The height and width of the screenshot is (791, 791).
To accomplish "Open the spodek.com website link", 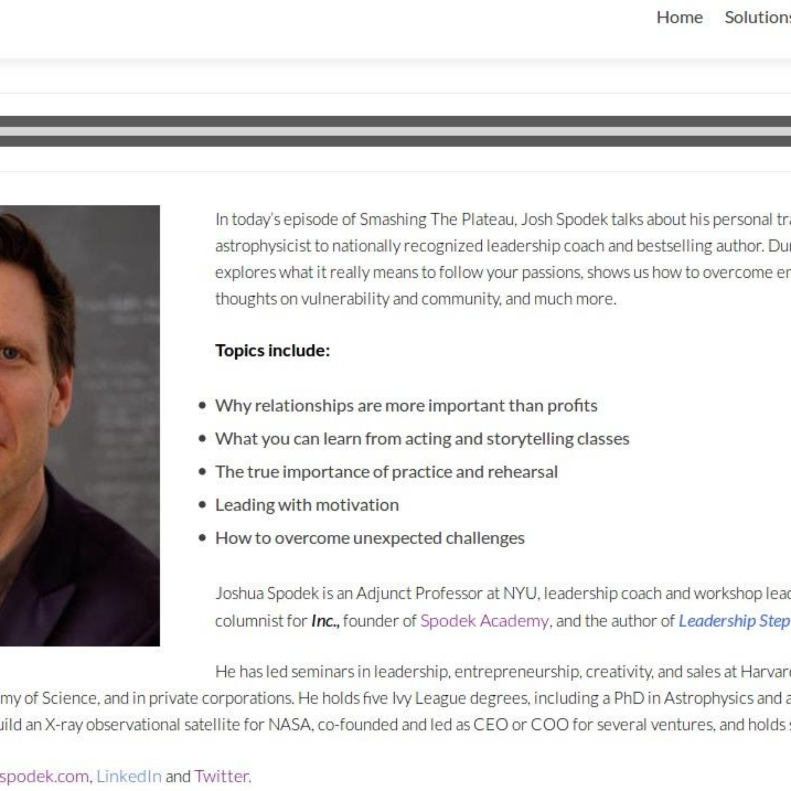I will click(x=44, y=776).
